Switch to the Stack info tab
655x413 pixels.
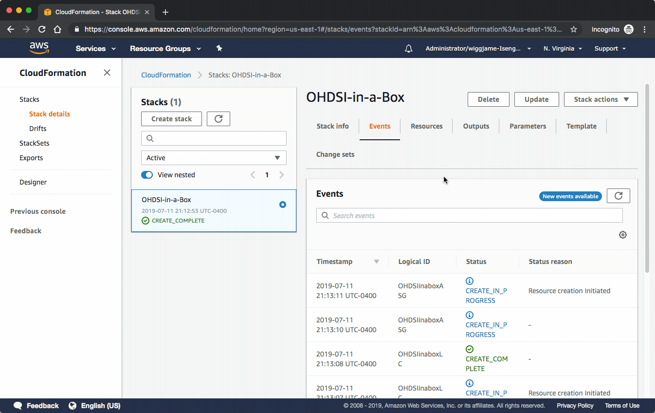(333, 126)
